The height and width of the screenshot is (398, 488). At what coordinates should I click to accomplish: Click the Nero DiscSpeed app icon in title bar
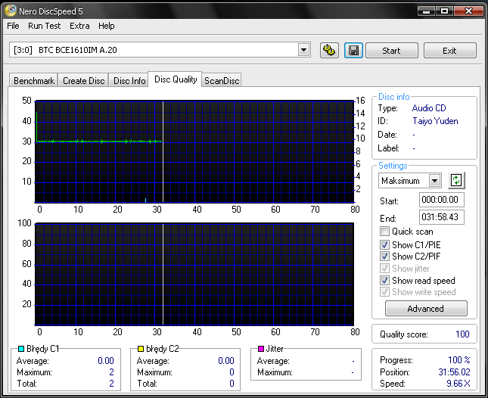tap(10, 11)
